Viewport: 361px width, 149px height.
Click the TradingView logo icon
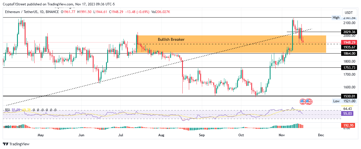[6, 144]
